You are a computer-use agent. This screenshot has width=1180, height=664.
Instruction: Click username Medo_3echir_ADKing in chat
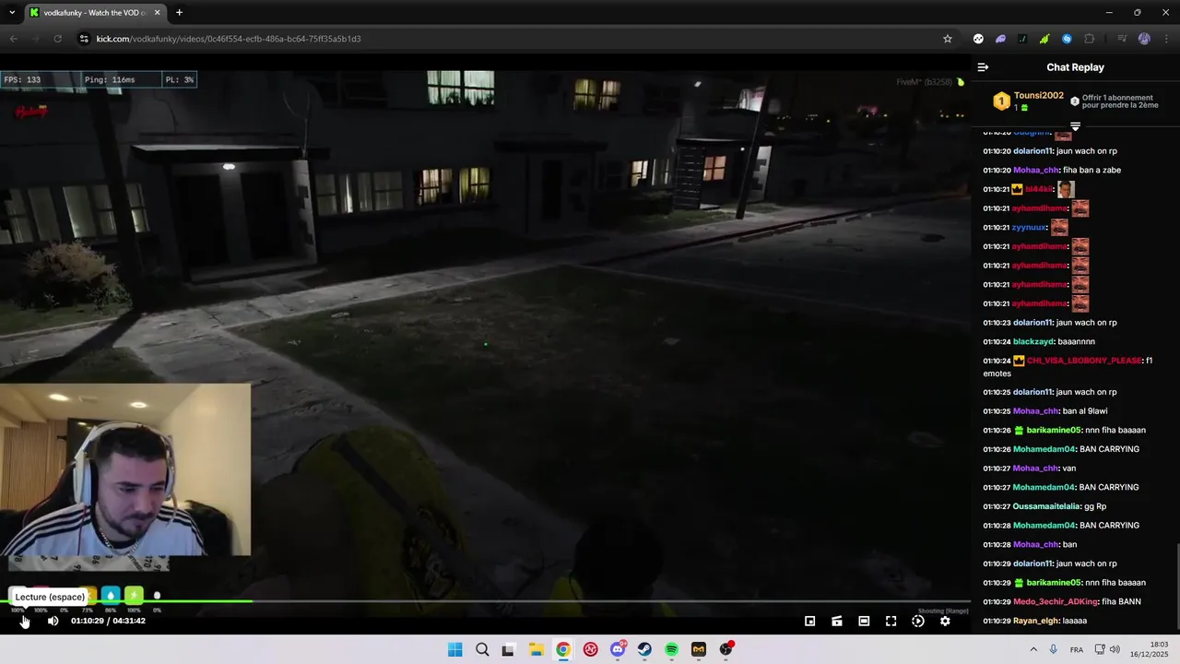click(1056, 601)
